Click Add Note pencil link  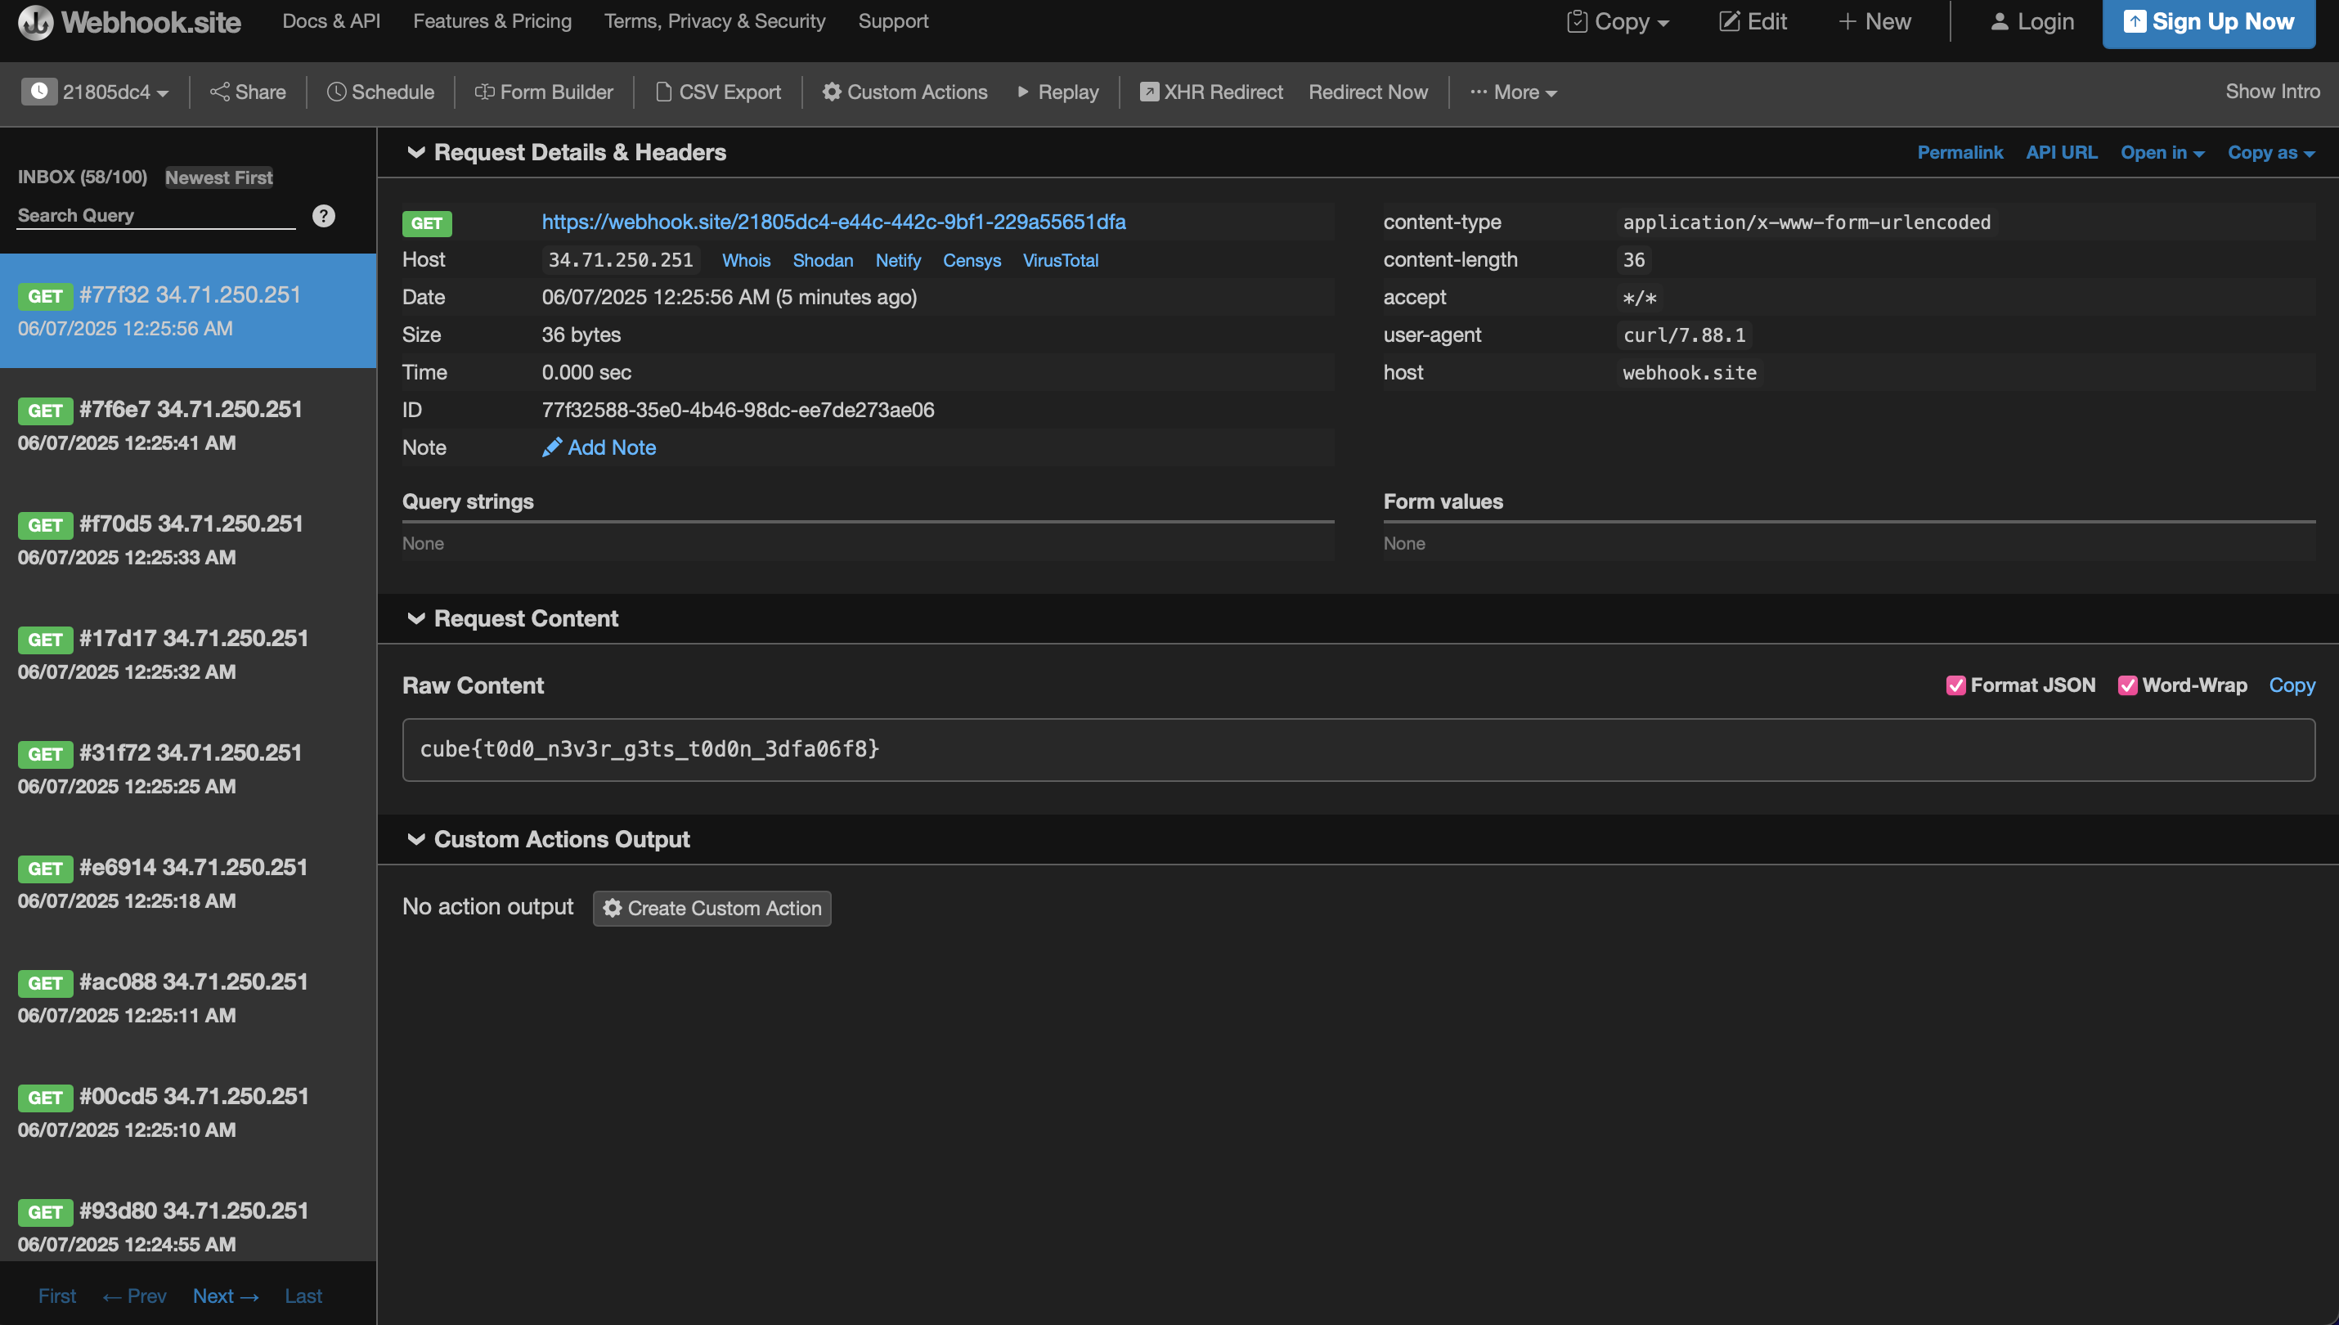(599, 447)
